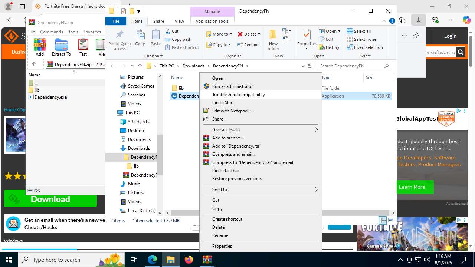This screenshot has width=475, height=267.
Task: Expand address bar history dropdown
Action: pos(303,66)
